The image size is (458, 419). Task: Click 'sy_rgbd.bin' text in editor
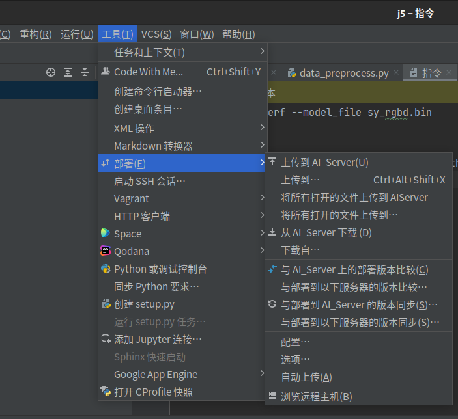pyautogui.click(x=399, y=113)
